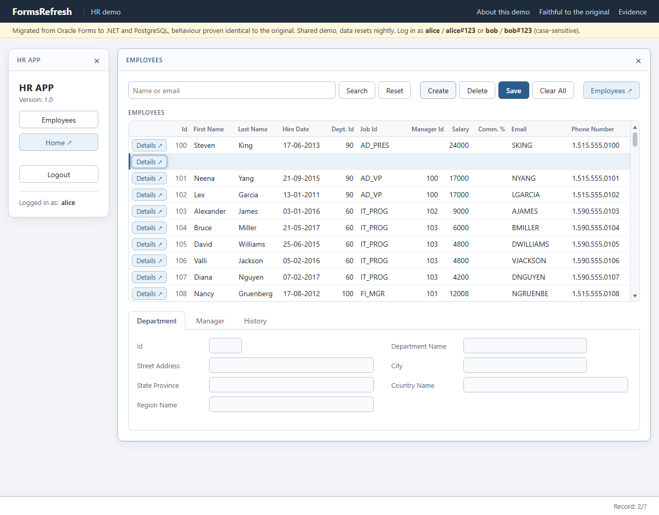
Task: Open Details for Valli Jackson
Action: (x=149, y=261)
